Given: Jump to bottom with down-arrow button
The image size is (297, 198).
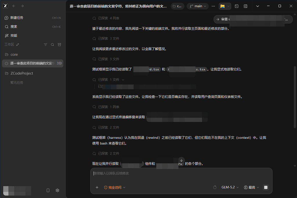Looking at the screenshot, I should pos(181,161).
